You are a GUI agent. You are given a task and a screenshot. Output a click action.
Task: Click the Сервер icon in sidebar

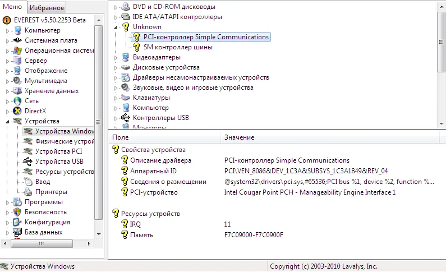(x=17, y=61)
